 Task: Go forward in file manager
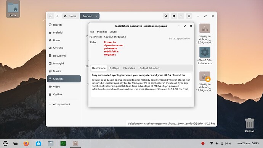[x=57, y=16]
